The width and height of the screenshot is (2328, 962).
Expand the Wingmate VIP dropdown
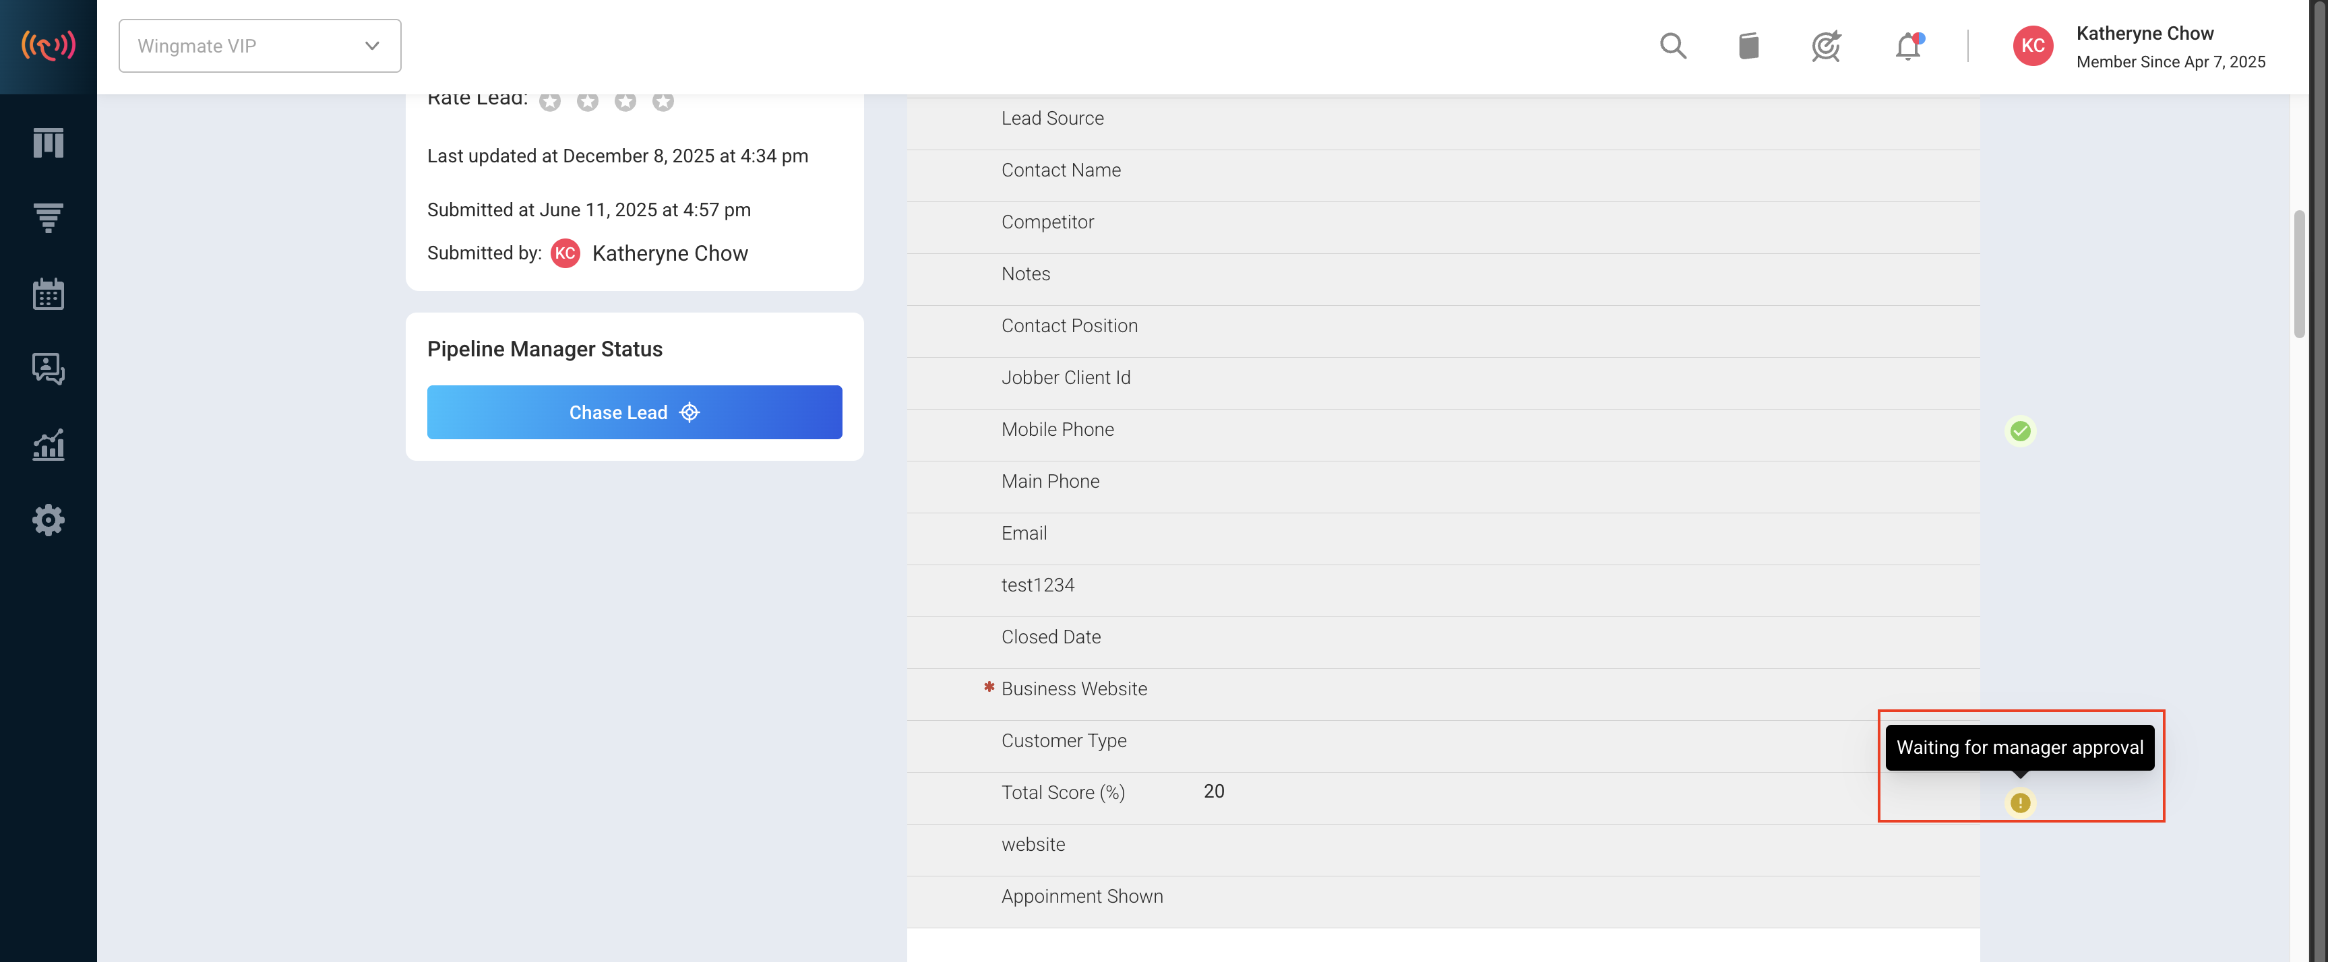pos(259,46)
